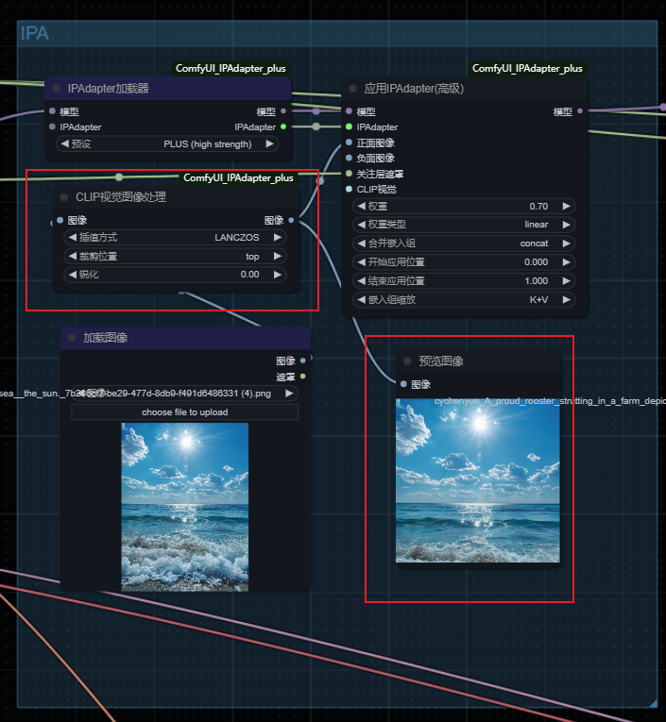Click 模型 input socket on 应用IPAdapter(高级)
This screenshot has width=666, height=722.
(349, 111)
